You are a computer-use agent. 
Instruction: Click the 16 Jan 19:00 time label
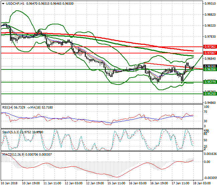point(159,183)
